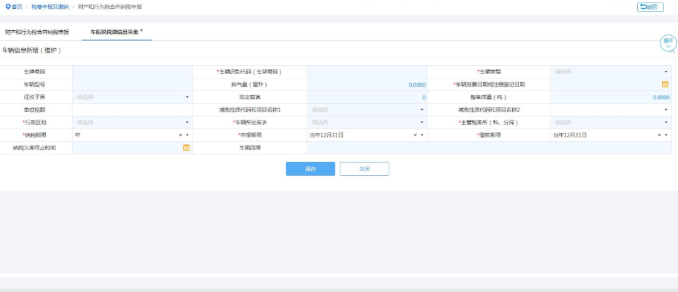Click the home location pin icon
678x292 pixels.
[x=8, y=7]
